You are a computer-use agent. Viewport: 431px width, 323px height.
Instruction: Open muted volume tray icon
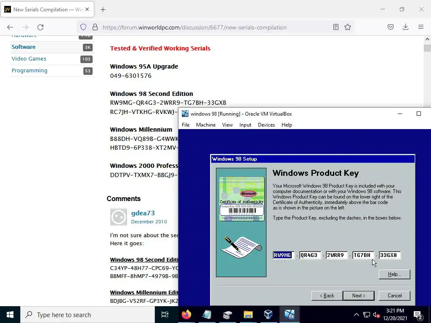376,315
